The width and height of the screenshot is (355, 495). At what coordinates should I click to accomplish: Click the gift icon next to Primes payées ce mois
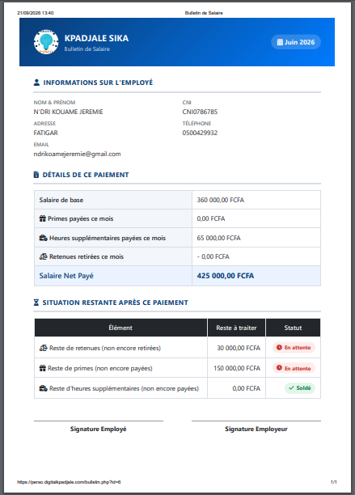click(43, 218)
